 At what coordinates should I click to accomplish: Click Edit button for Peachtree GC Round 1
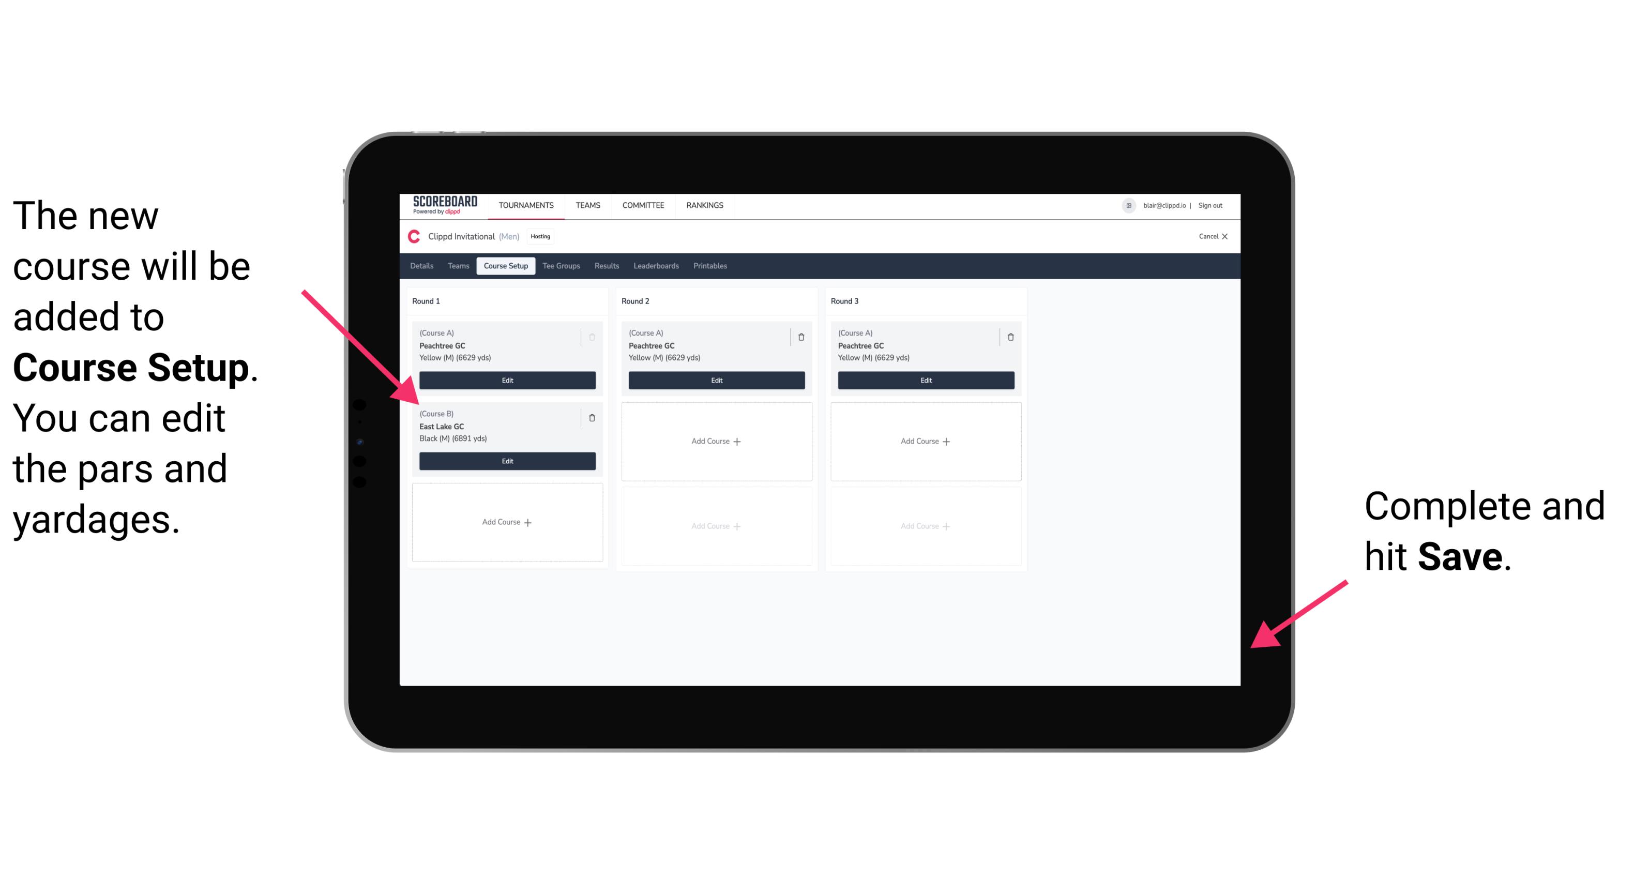click(507, 380)
